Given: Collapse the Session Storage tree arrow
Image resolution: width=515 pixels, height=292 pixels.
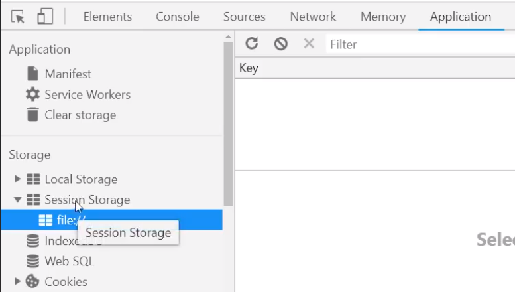Looking at the screenshot, I should pos(17,200).
